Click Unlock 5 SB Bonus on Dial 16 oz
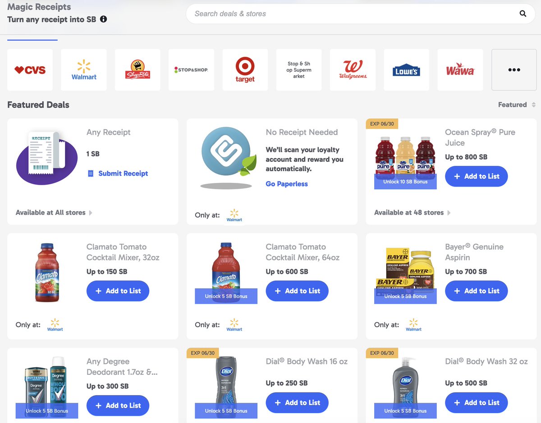Viewport: 541px width, 423px height. [226, 410]
